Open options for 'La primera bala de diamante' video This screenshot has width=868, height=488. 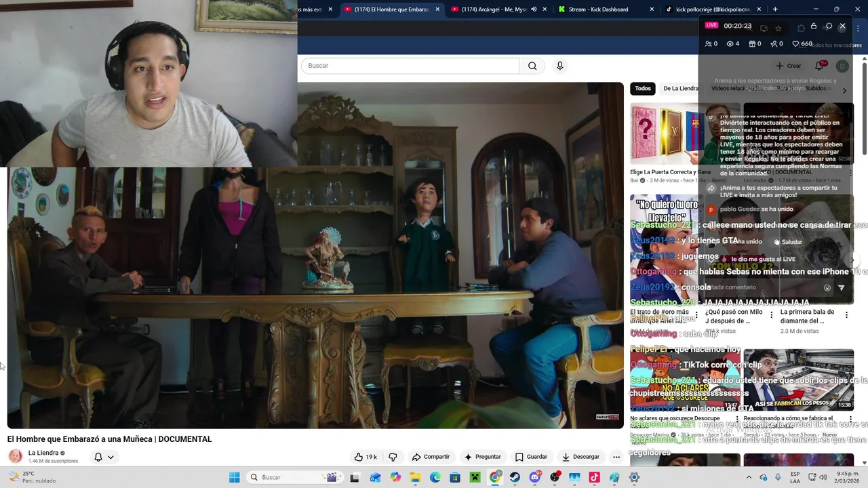point(846,314)
